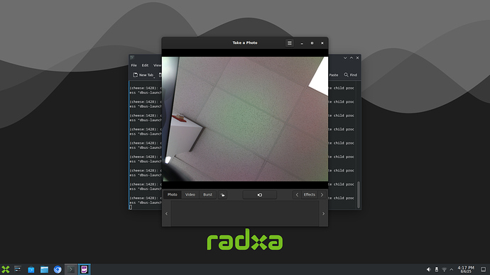Open the Wi-Fi network tray icon
The height and width of the screenshot is (275, 490).
pos(444,269)
